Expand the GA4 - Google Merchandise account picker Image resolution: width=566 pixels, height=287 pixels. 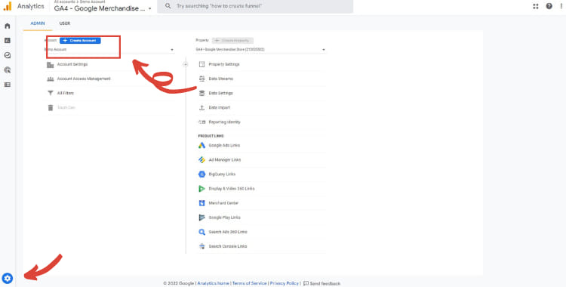click(103, 8)
